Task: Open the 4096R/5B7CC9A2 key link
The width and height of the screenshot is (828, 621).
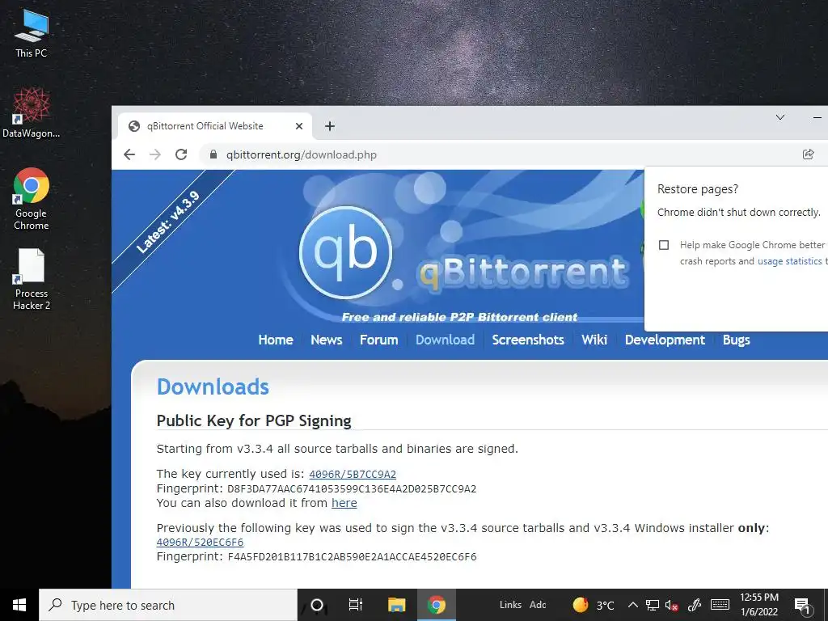Action: tap(353, 474)
